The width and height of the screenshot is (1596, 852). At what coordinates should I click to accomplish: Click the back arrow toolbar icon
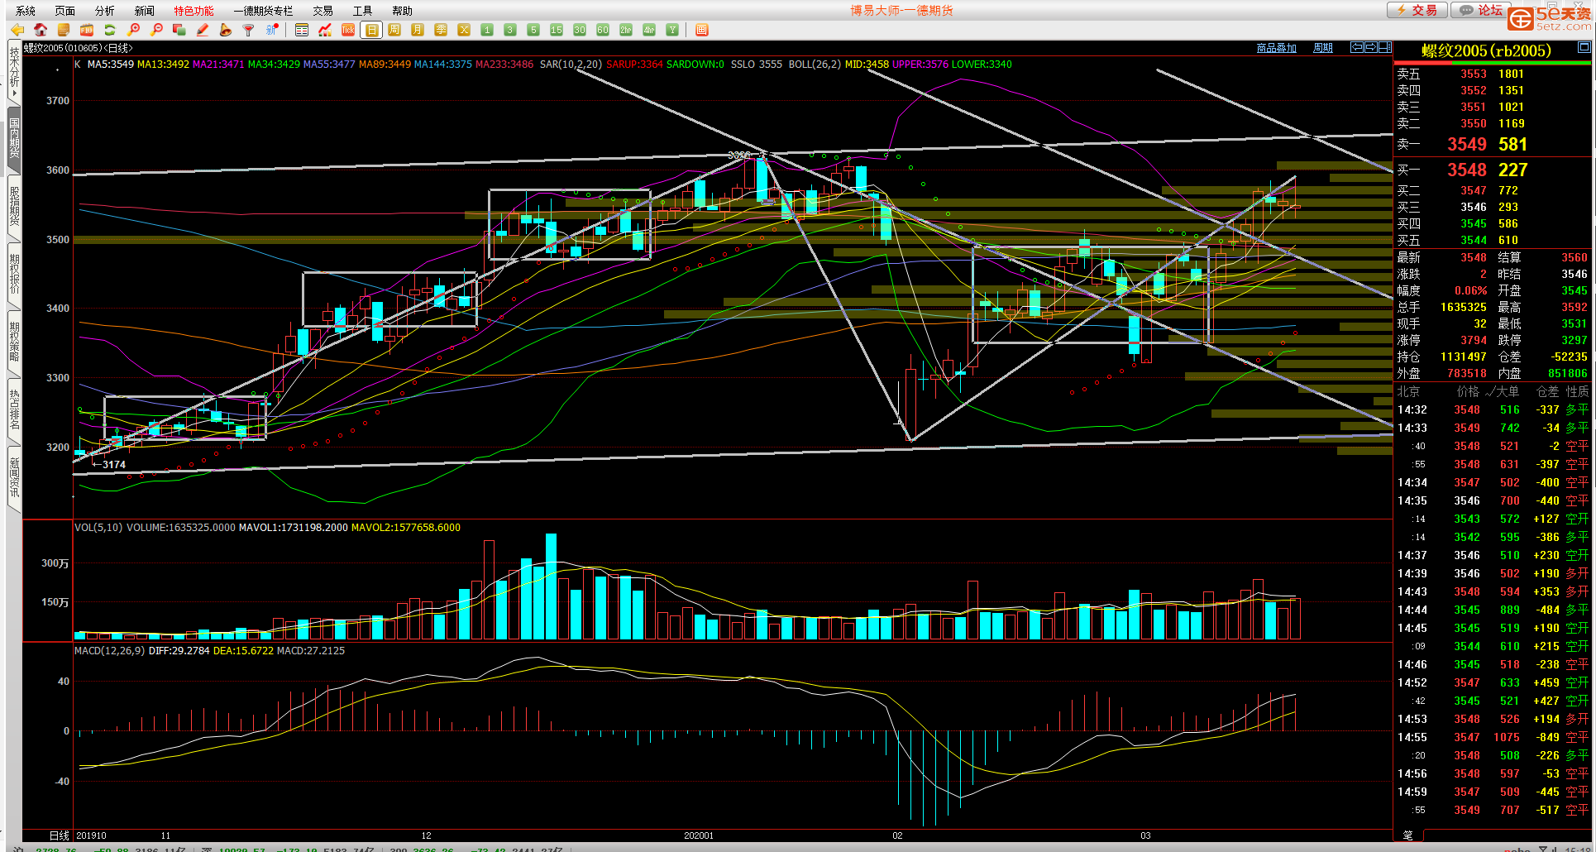pyautogui.click(x=17, y=30)
